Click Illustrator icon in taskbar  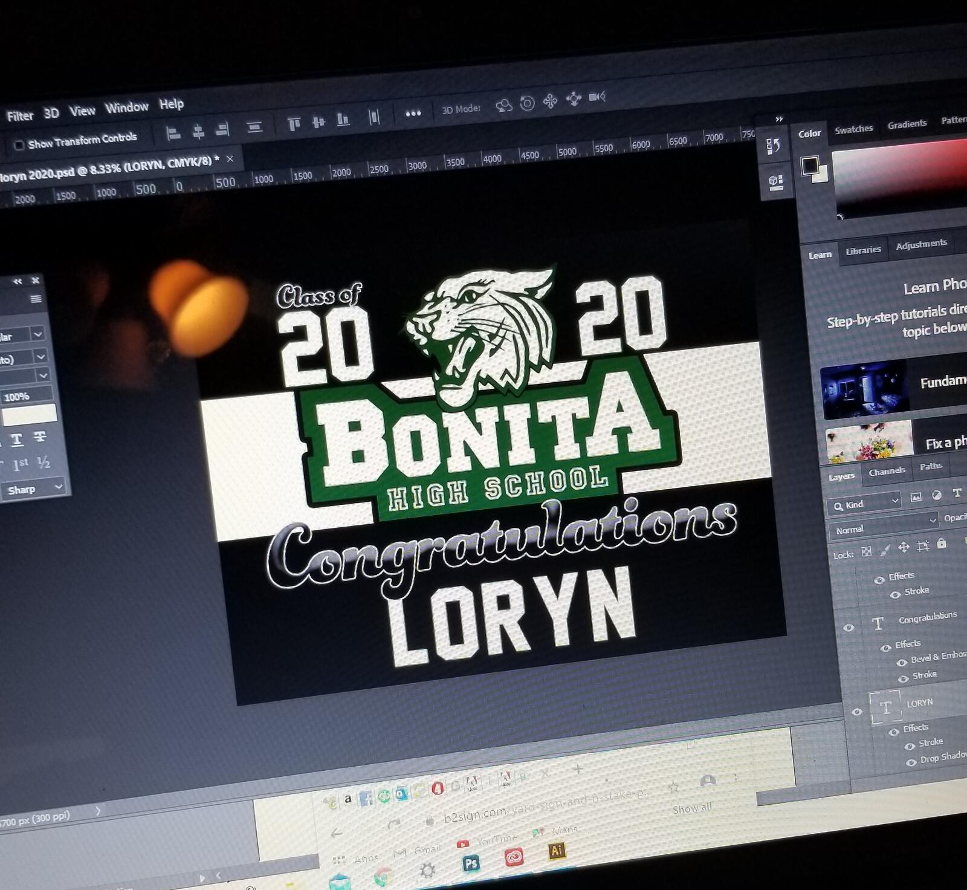coord(557,851)
